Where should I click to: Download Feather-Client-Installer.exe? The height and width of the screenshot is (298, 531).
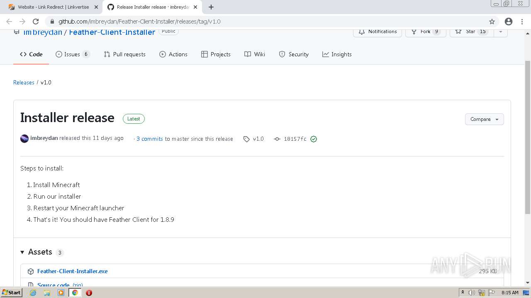coord(73,271)
